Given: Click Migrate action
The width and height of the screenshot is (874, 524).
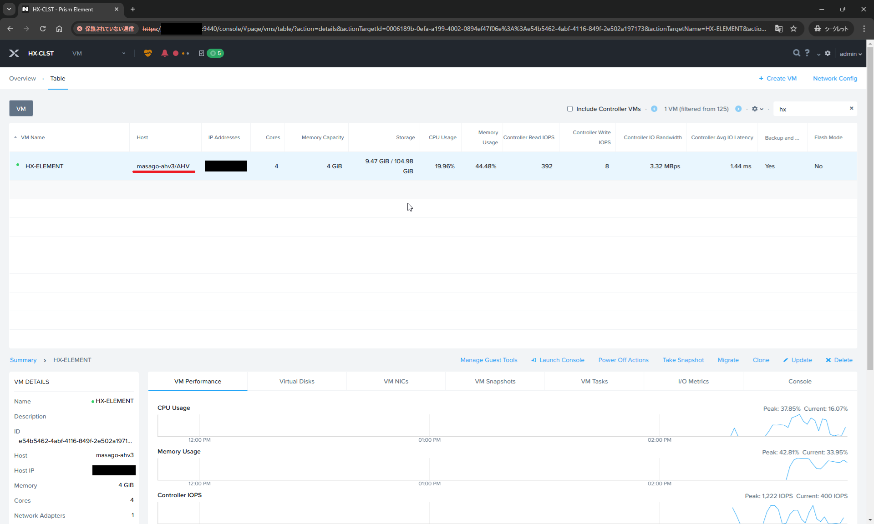Looking at the screenshot, I should 728,360.
